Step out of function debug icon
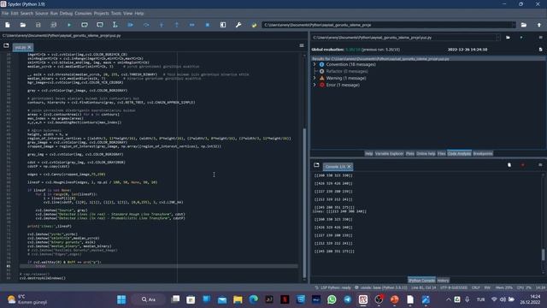The height and width of the screenshot is (308, 547). [177, 25]
